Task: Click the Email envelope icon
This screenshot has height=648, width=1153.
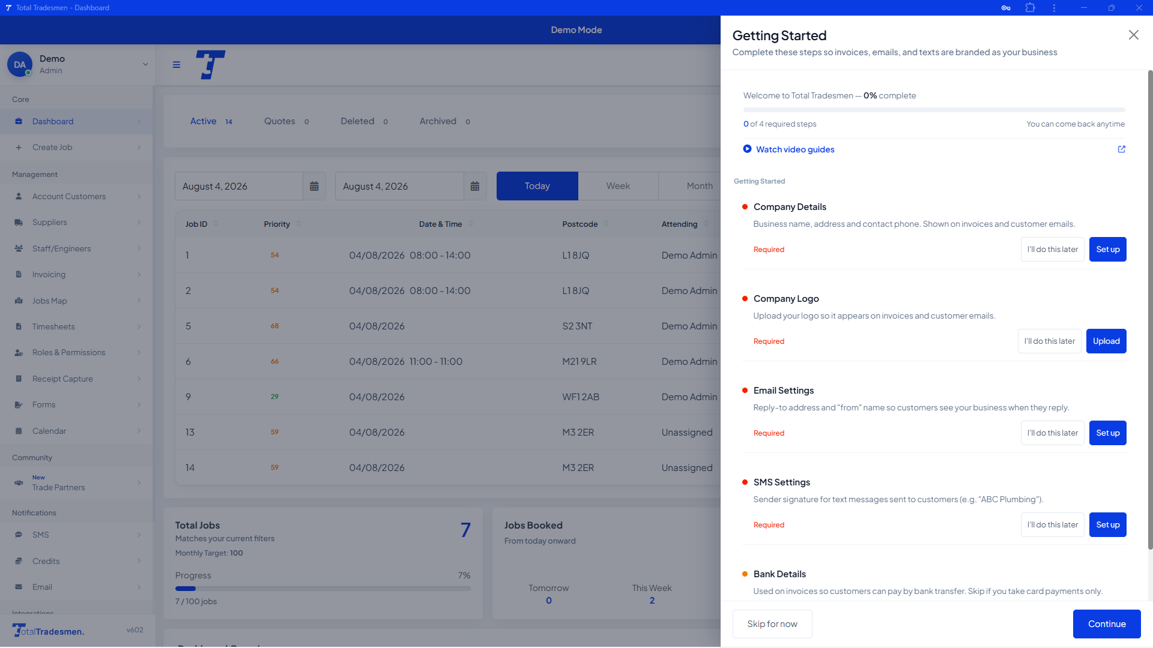Action: [19, 587]
